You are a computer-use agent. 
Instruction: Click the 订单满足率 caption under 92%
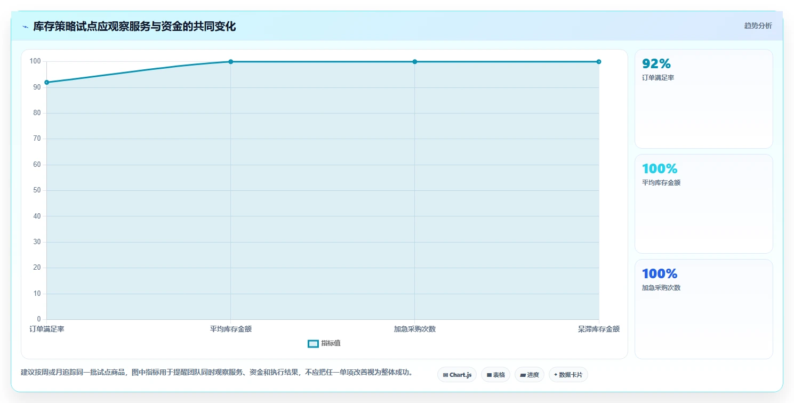tap(658, 78)
